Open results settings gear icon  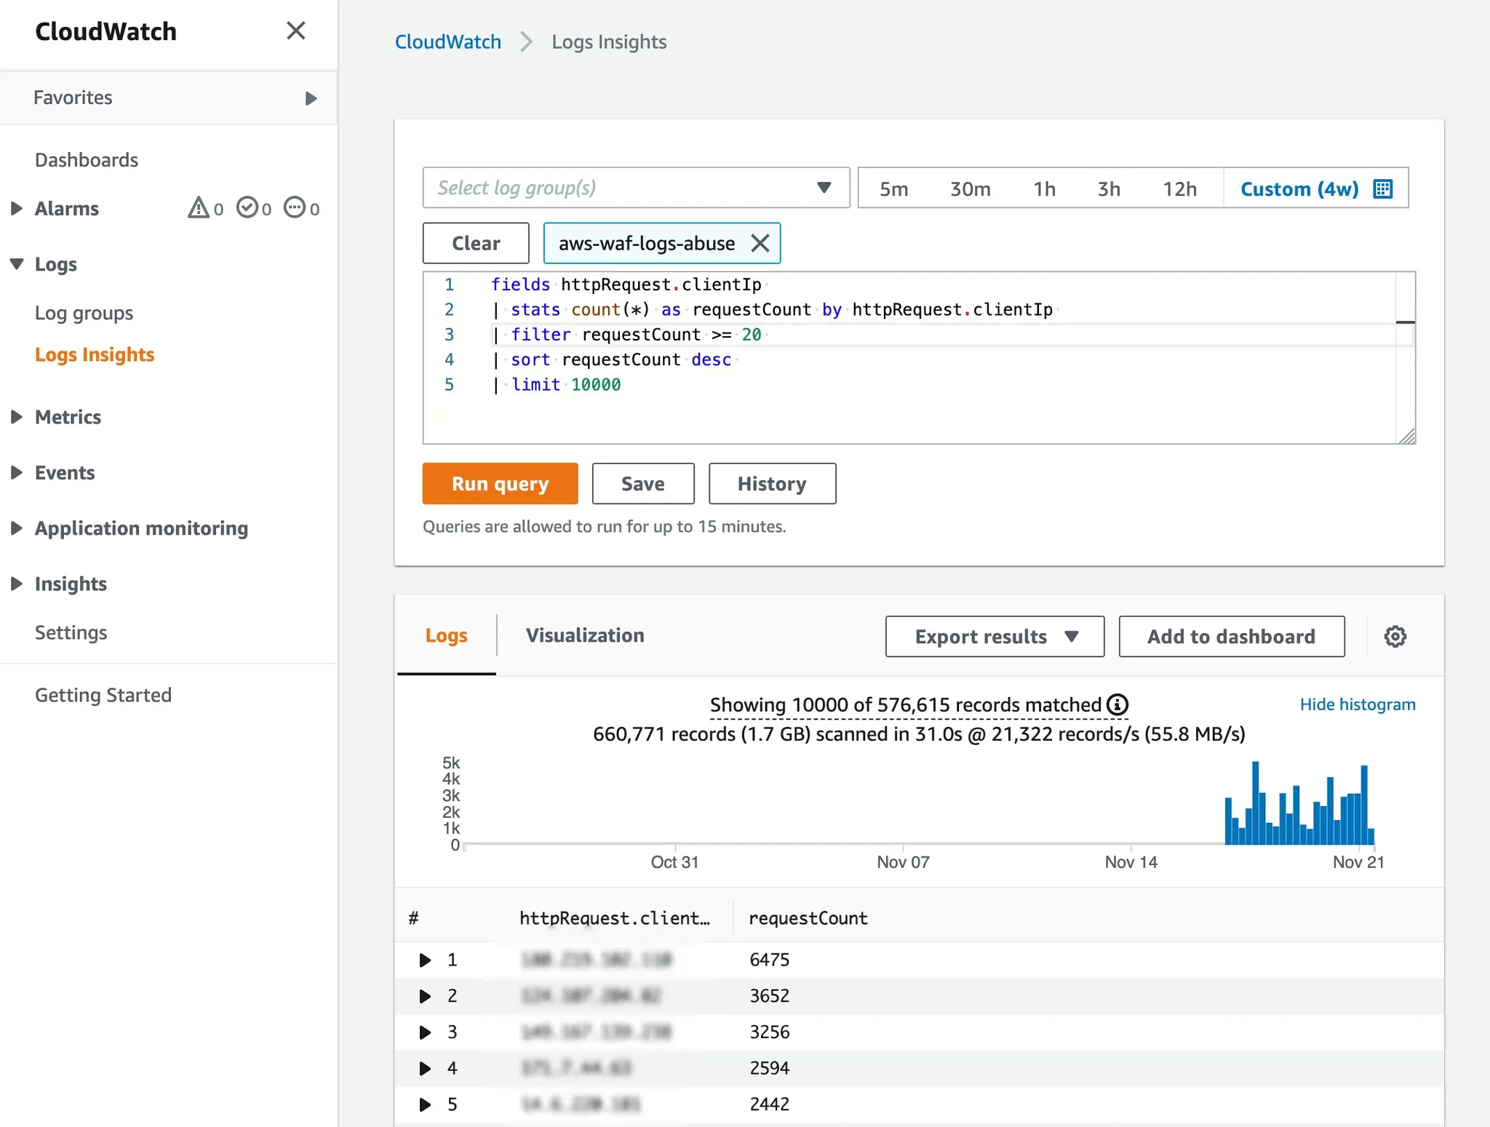pos(1395,637)
